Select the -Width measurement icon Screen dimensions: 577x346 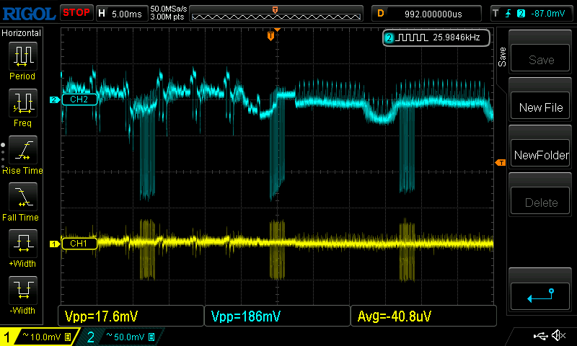[x=23, y=290]
